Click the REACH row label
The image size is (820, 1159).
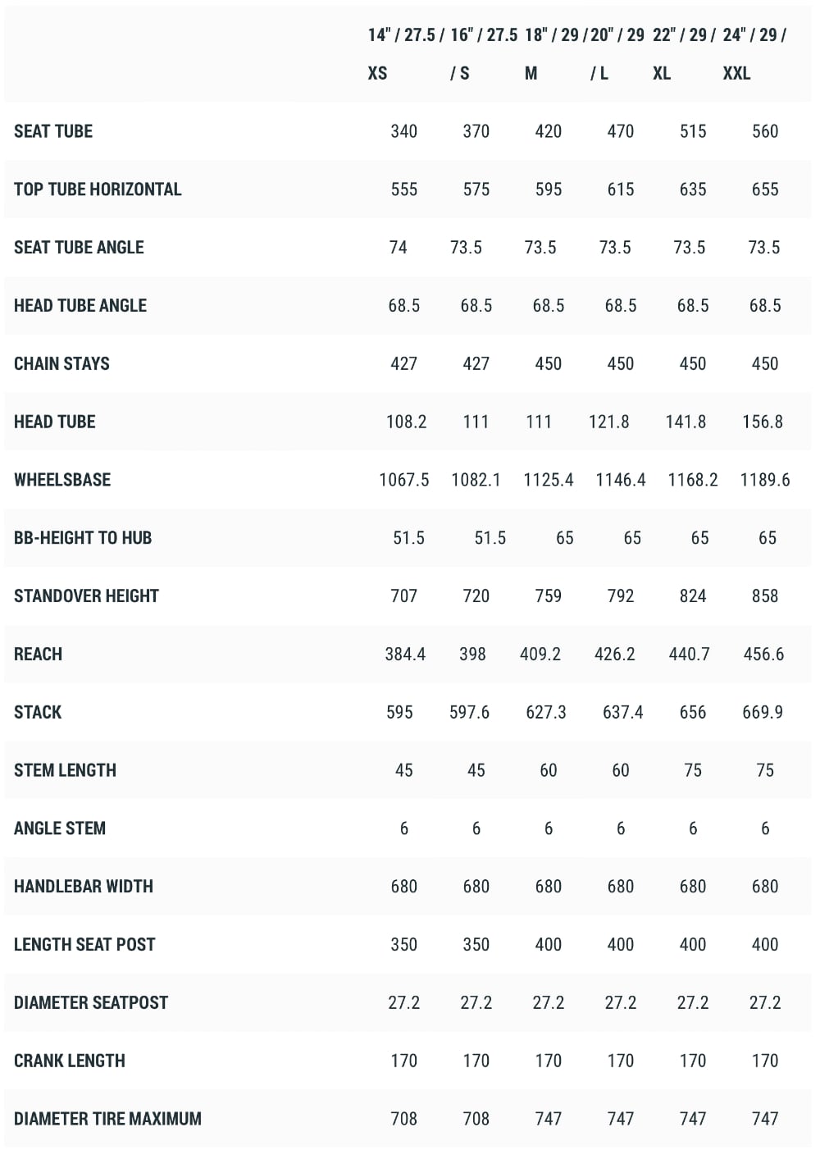[x=38, y=655]
